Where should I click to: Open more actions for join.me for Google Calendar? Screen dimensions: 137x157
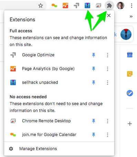(107, 135)
